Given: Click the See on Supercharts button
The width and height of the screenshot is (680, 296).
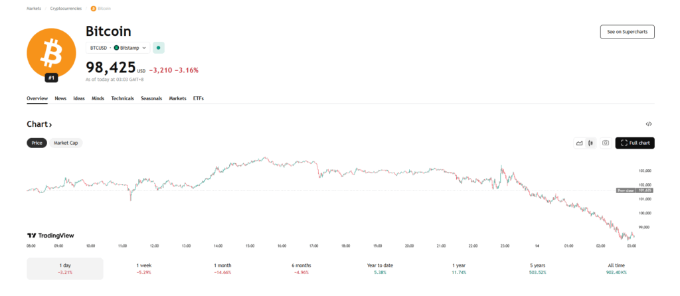Looking at the screenshot, I should coord(627,32).
